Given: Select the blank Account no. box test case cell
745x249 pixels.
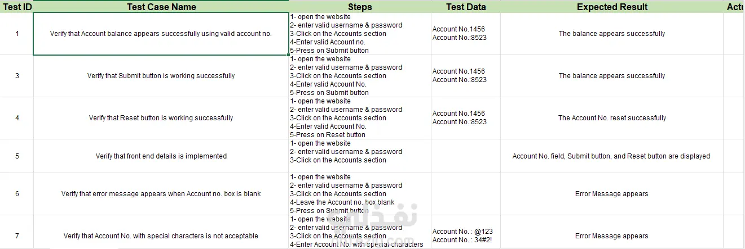Looking at the screenshot, I should coord(161,194).
